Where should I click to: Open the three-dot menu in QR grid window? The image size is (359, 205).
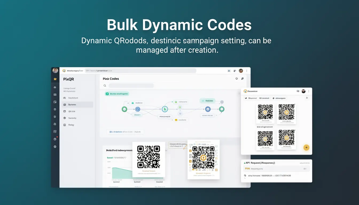pos(309,91)
